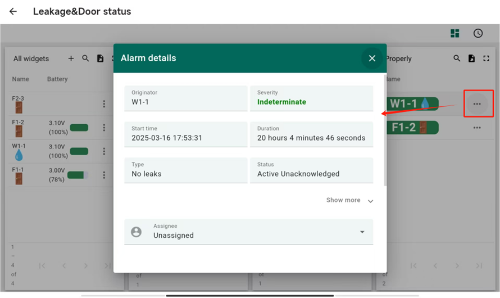
Task: Click the Alarm details dialog scrollbar
Action: (x=385, y=129)
